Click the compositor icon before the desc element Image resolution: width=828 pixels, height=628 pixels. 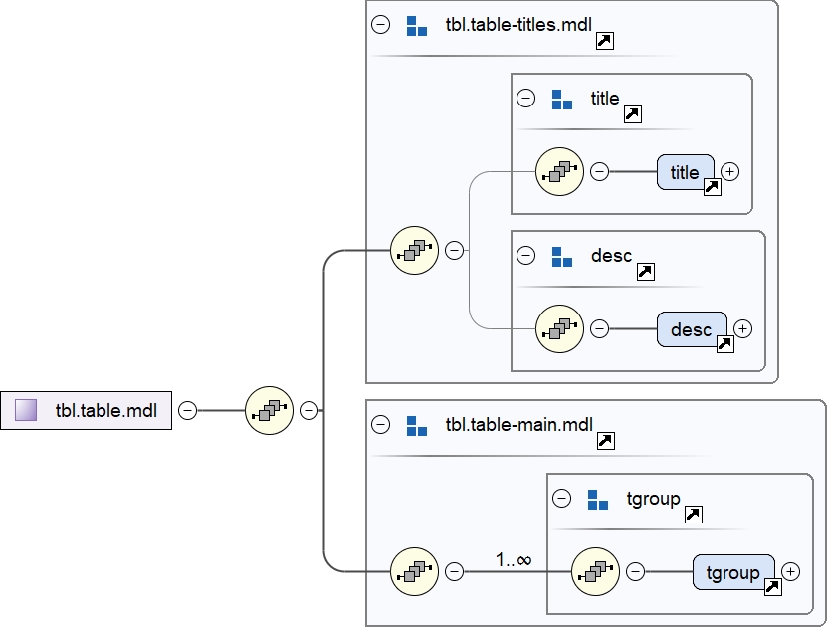[559, 327]
